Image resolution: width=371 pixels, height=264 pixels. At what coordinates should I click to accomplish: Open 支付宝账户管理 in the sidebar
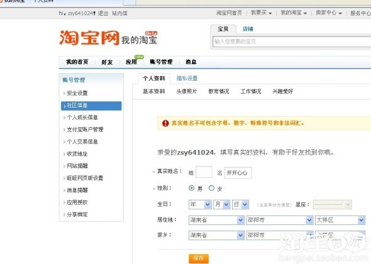85,130
